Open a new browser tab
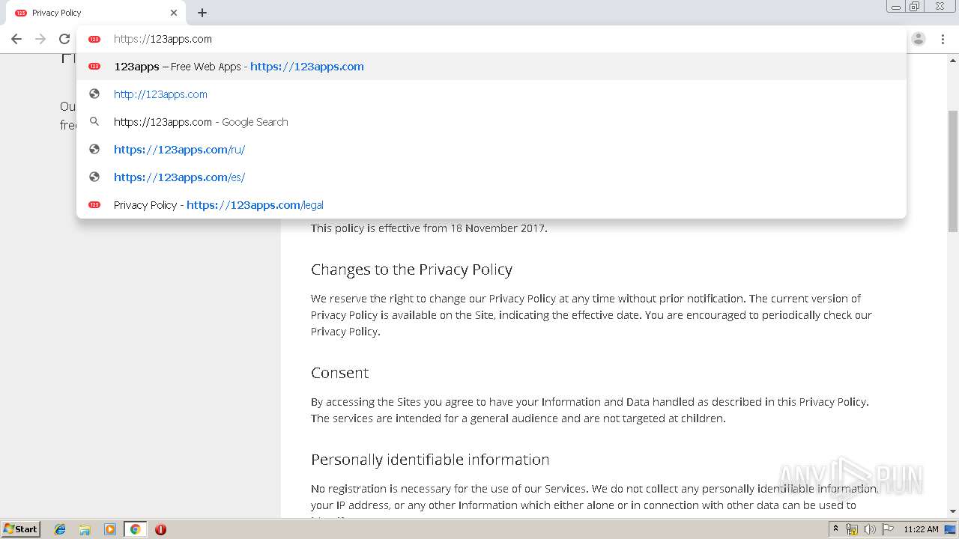The width and height of the screenshot is (959, 539). (x=202, y=13)
